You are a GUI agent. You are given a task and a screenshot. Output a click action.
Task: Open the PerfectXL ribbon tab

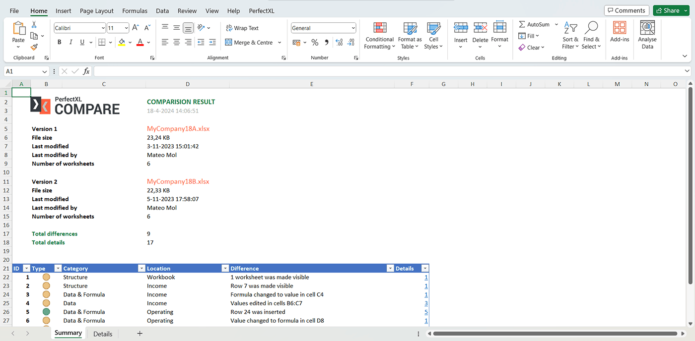(261, 11)
